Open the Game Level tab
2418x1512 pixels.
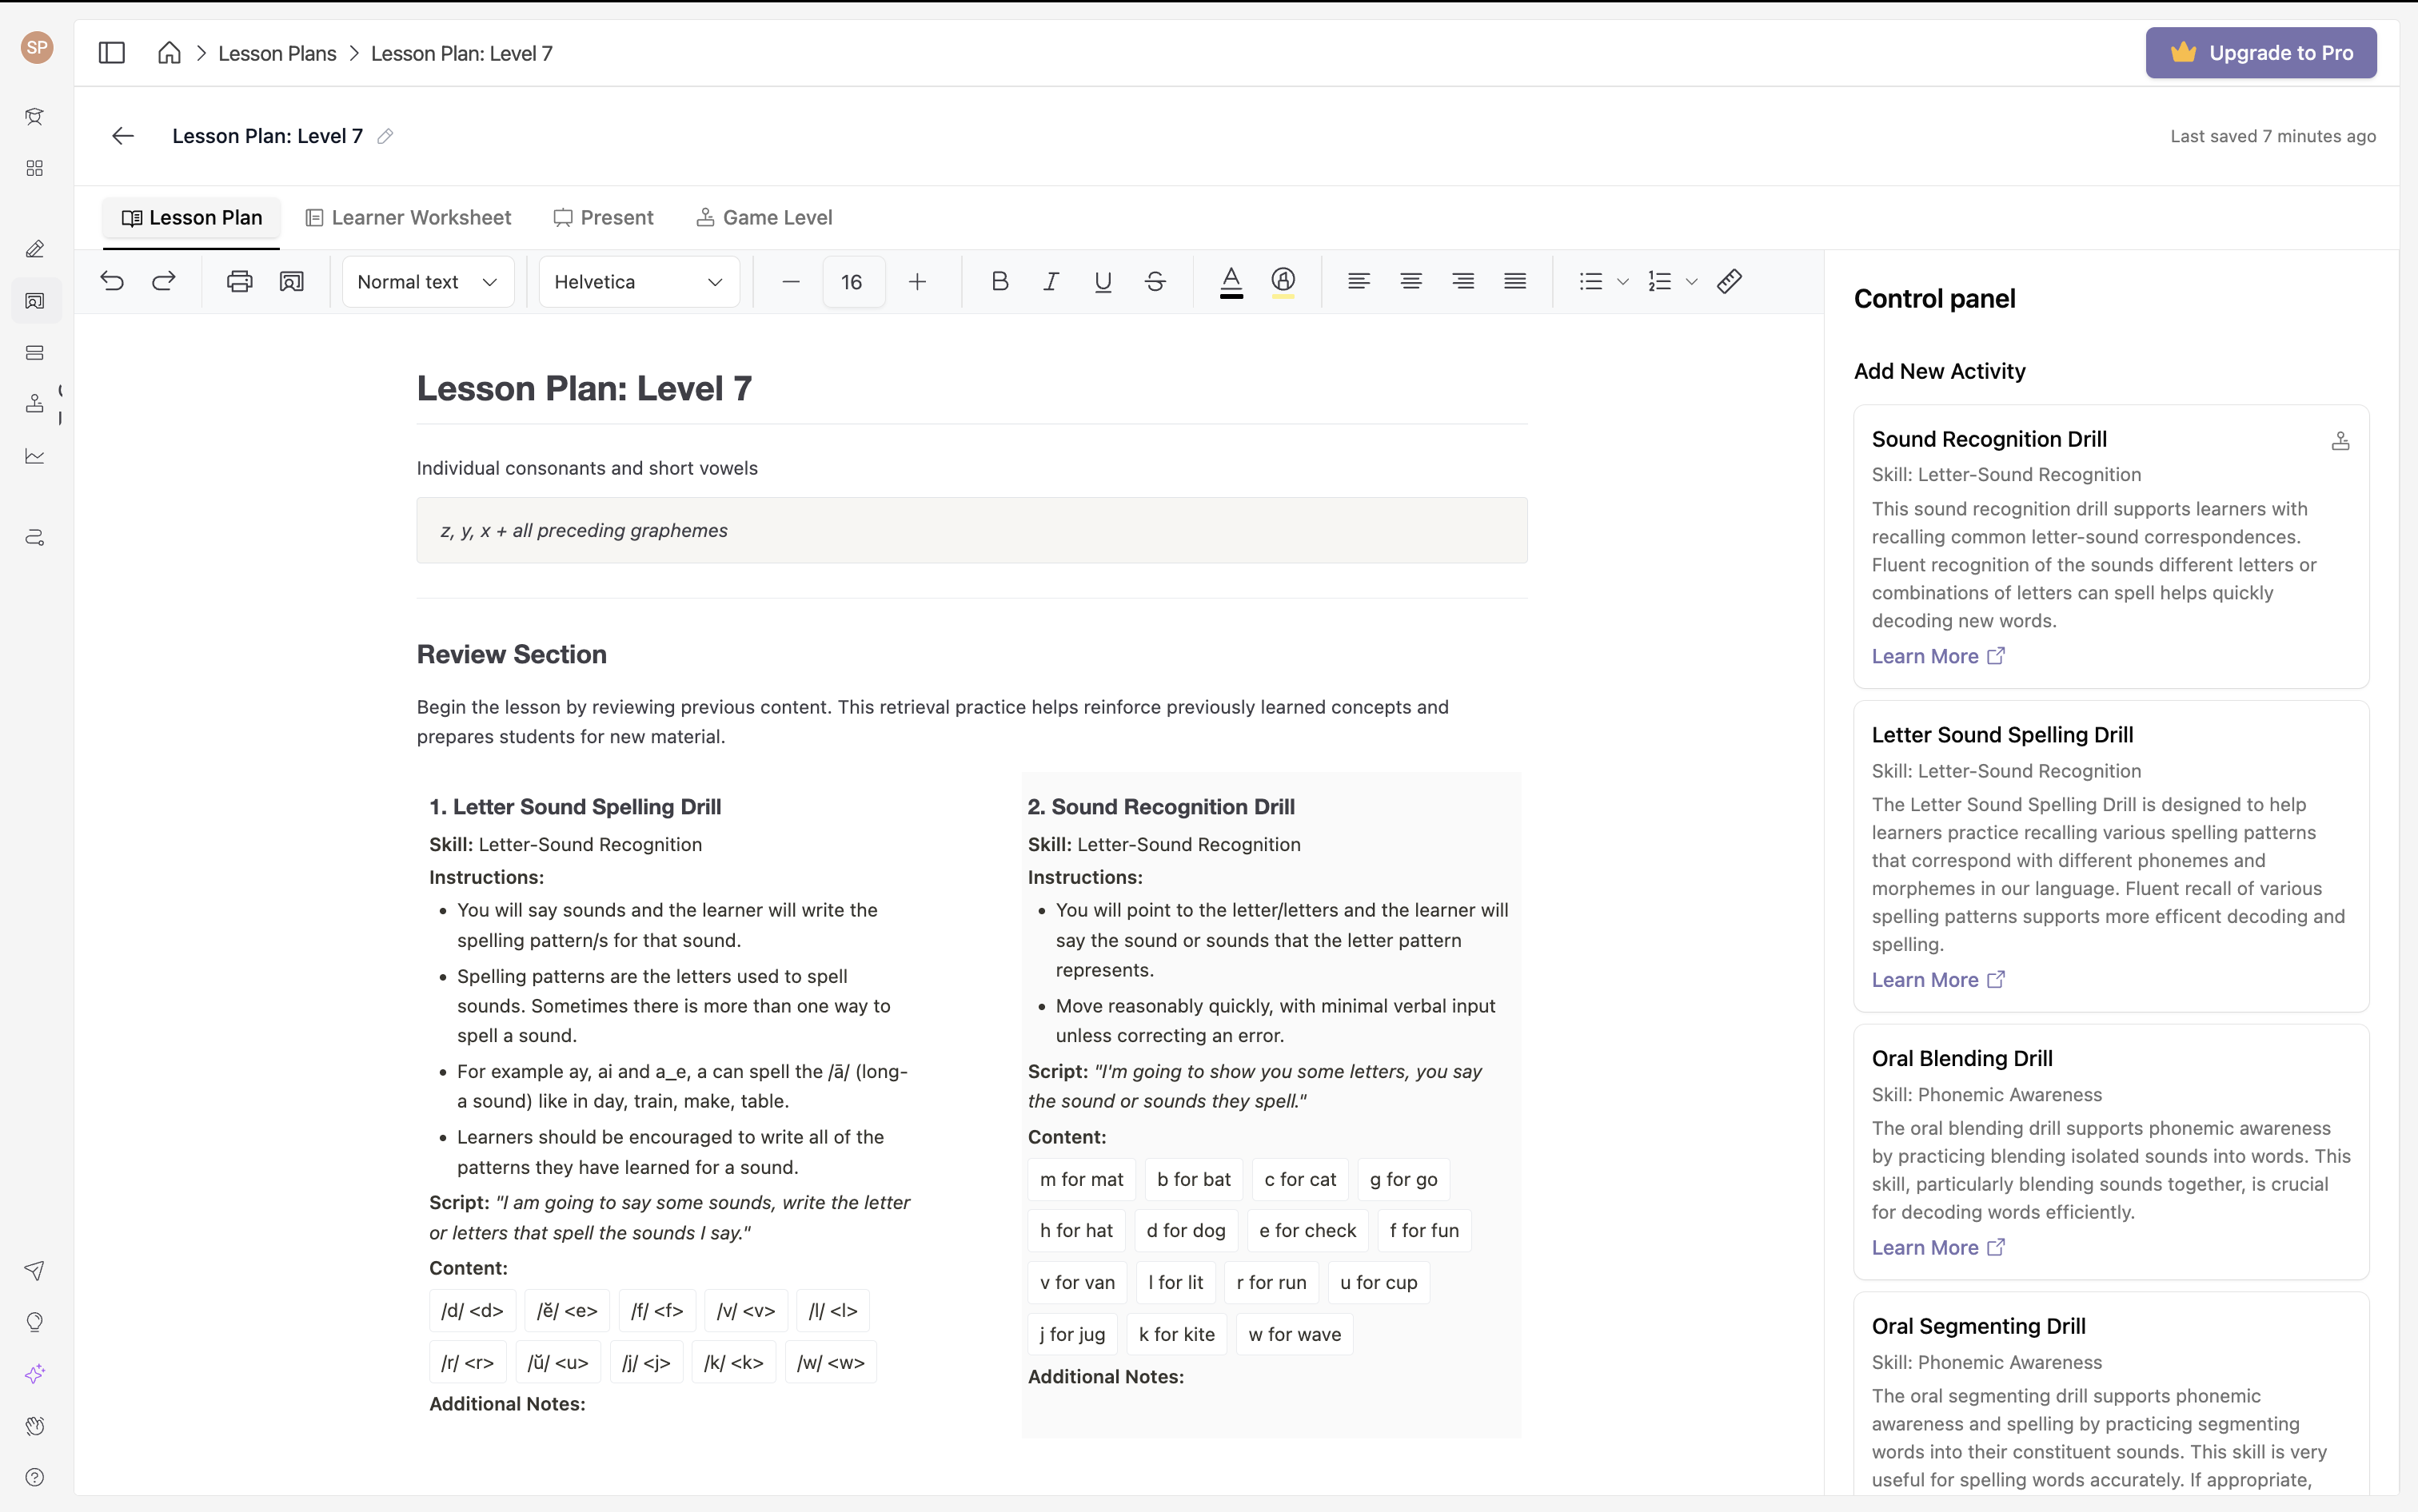click(764, 217)
